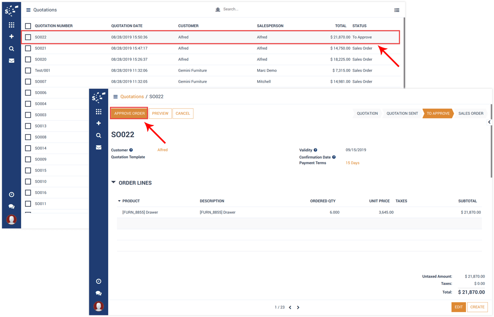This screenshot has height=317, width=494.
Task: Collapse the Order Lines section
Action: pyautogui.click(x=114, y=183)
